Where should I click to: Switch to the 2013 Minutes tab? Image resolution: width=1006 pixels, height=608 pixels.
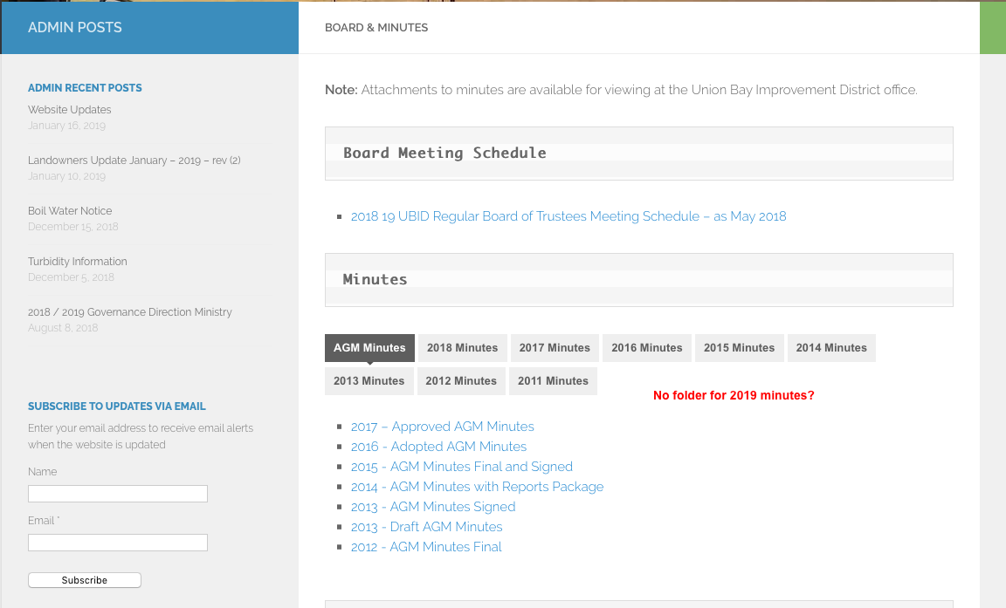point(369,380)
